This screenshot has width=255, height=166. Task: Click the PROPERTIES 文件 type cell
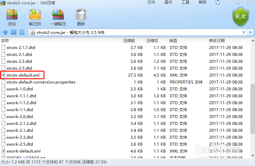[186, 82]
